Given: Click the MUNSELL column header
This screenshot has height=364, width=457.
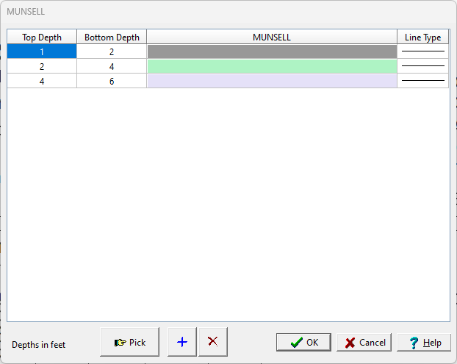Looking at the screenshot, I should (x=272, y=37).
